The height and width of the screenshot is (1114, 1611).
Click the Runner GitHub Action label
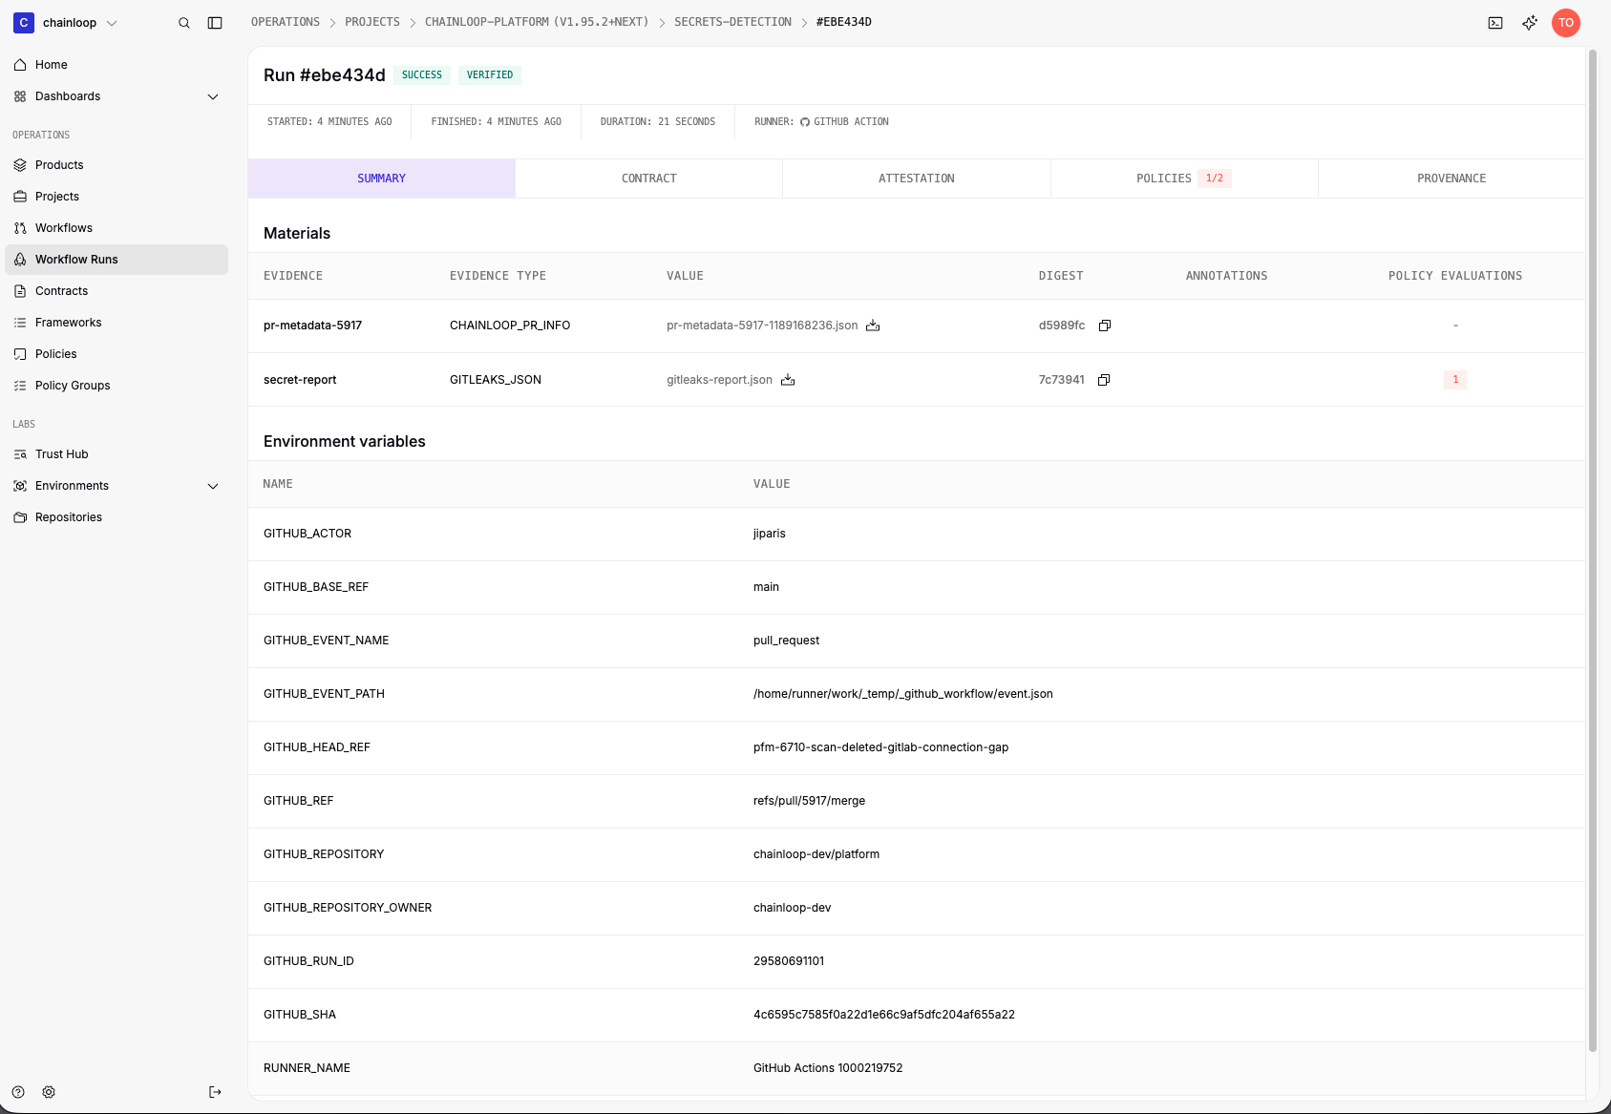pyautogui.click(x=821, y=122)
